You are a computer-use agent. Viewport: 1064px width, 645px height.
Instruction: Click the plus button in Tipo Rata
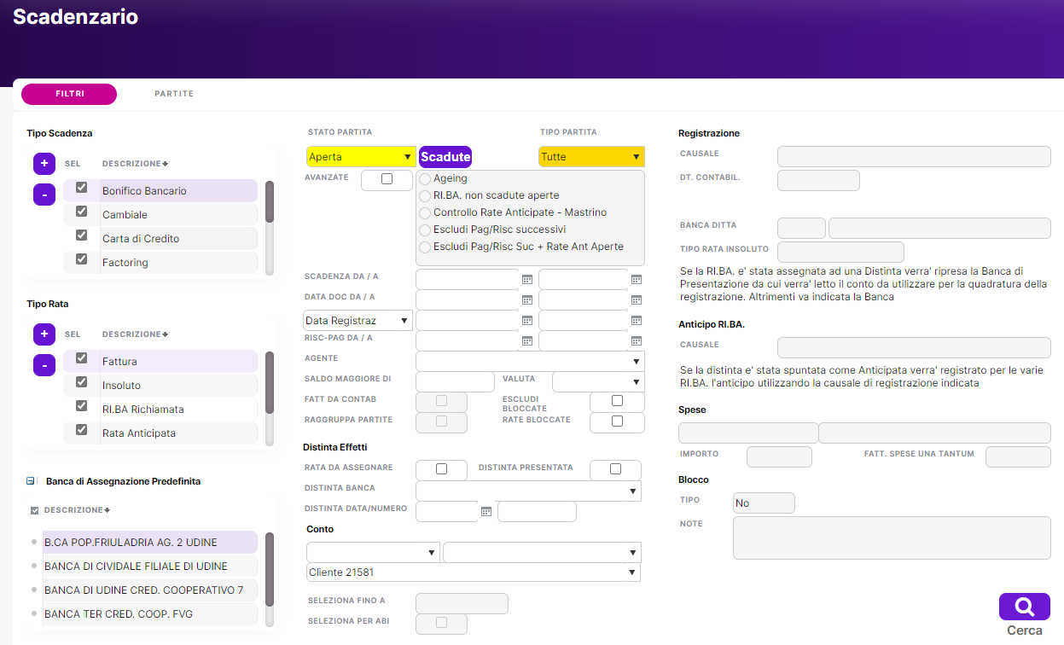[x=44, y=334]
